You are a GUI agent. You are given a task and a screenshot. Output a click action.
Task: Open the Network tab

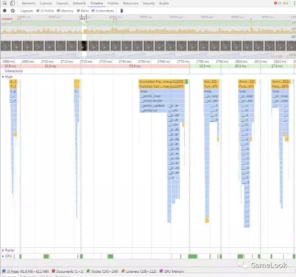click(x=79, y=3)
